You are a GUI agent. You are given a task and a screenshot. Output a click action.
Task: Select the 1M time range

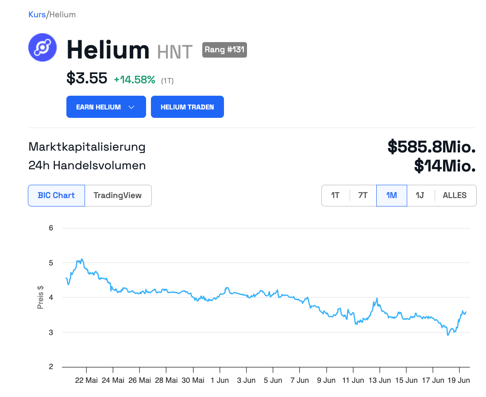391,195
